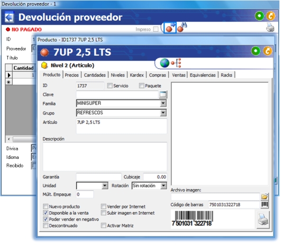Click the globe icon in product toolbar

(x=165, y=63)
